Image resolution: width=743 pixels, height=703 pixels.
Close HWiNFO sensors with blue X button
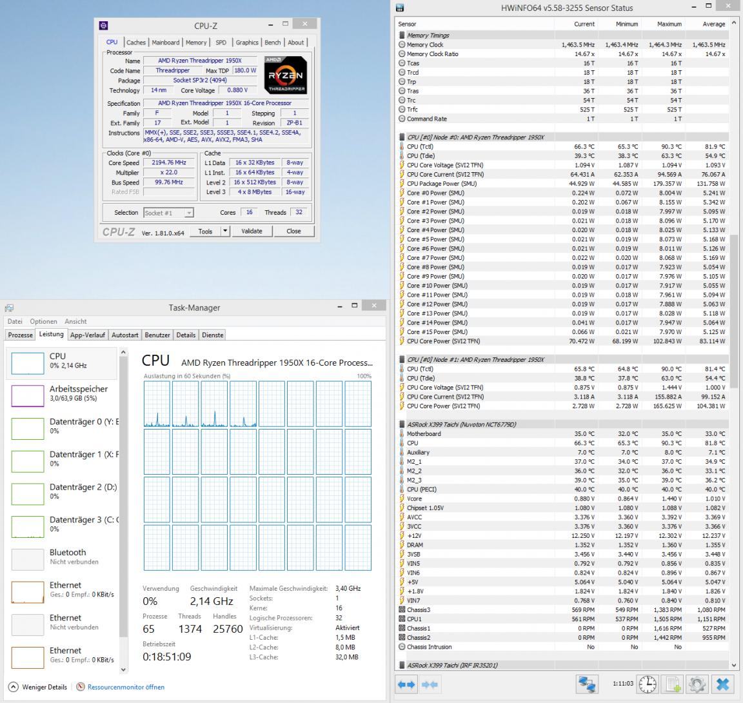tap(722, 684)
